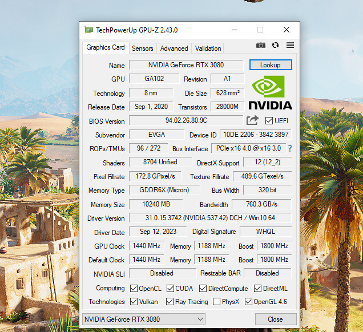Click the Subvendor value EVGA
The image size is (363, 332).
click(157, 135)
